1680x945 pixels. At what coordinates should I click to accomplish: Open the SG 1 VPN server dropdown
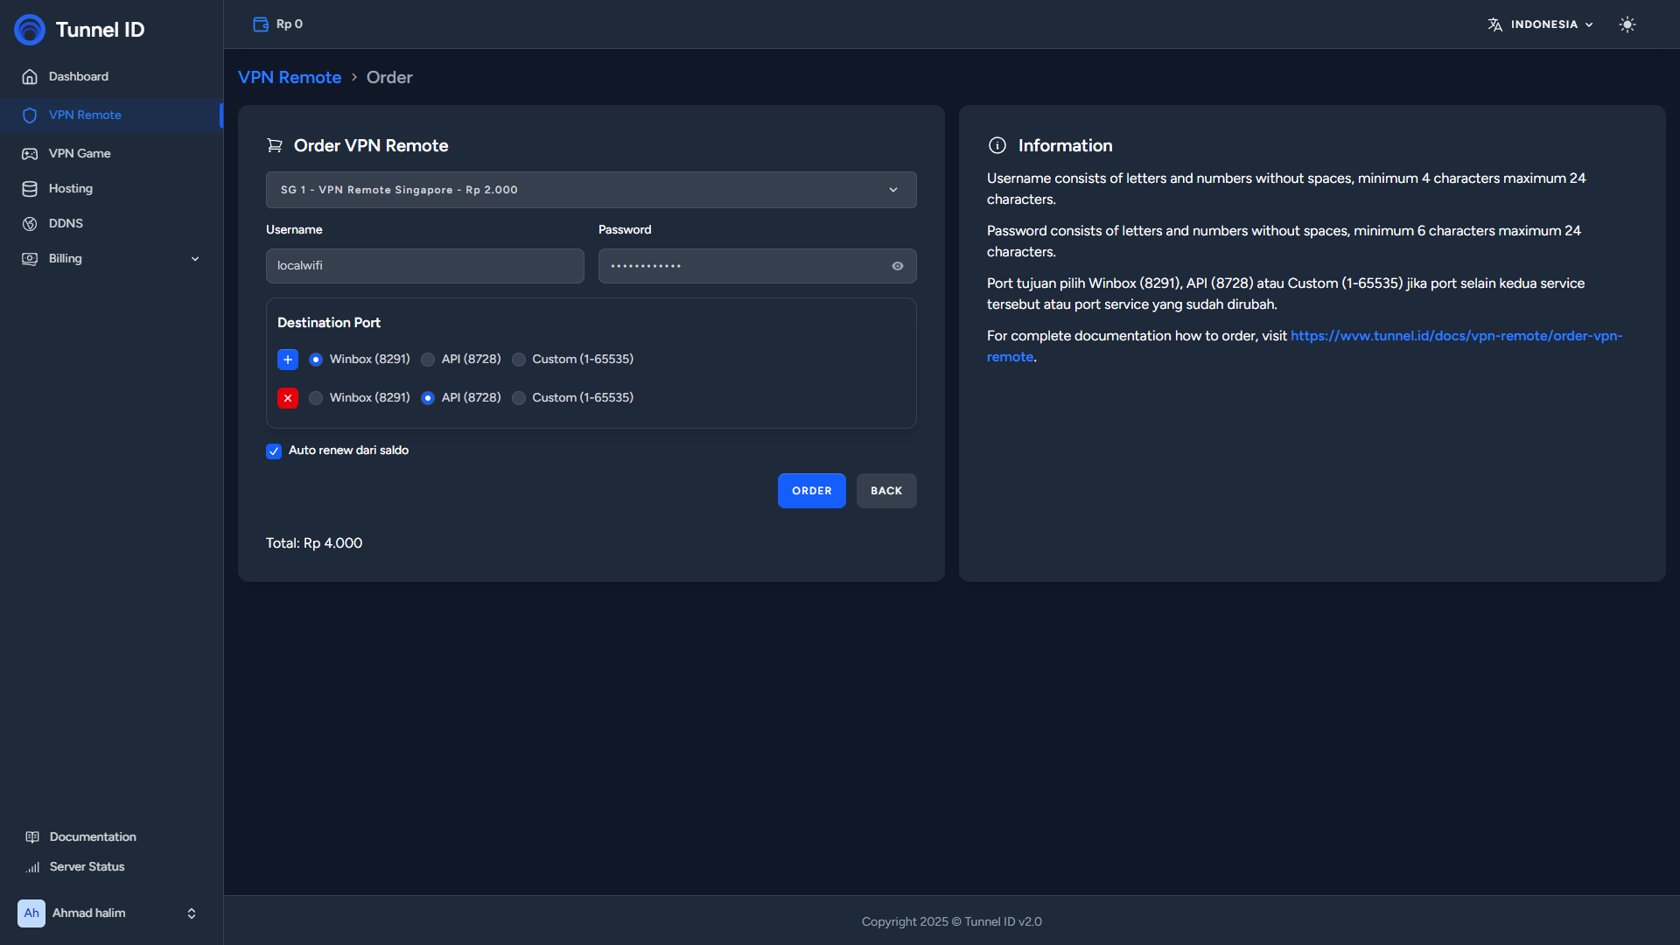591,190
